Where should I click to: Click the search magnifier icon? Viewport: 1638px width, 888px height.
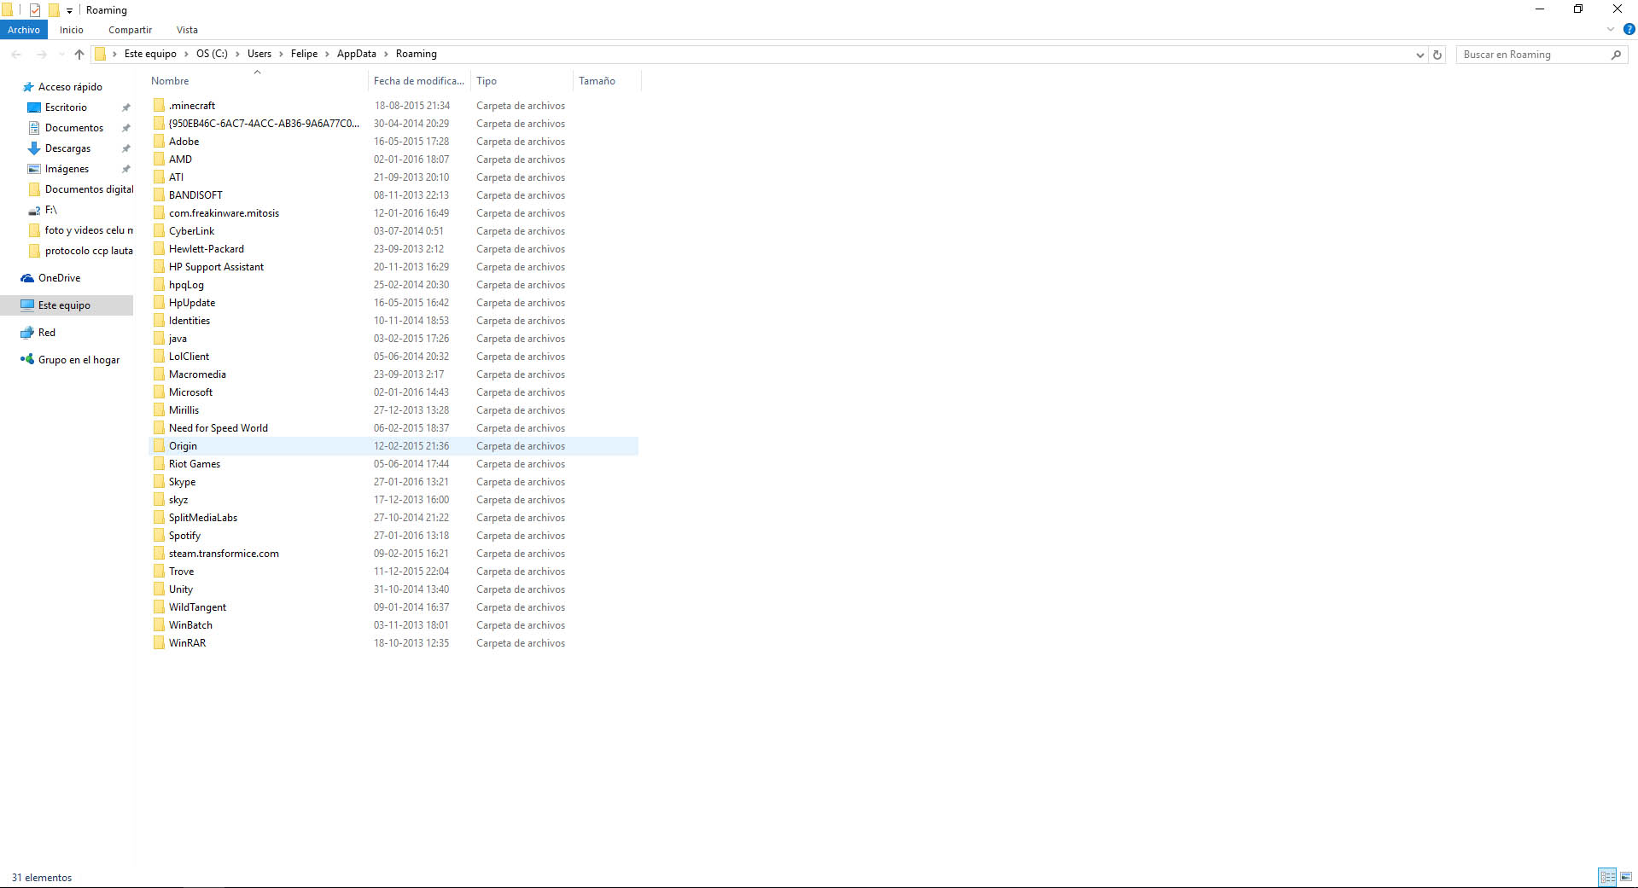click(1616, 55)
